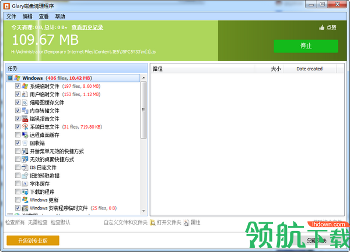Click the task list scrollbar thumb
This screenshot has width=350, height=252.
[x=143, y=110]
